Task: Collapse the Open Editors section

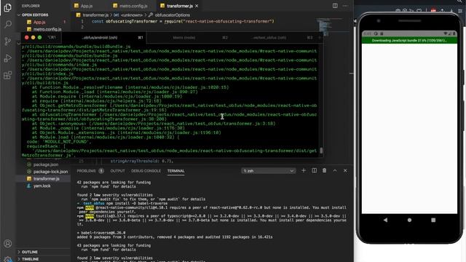Action: (x=35, y=15)
